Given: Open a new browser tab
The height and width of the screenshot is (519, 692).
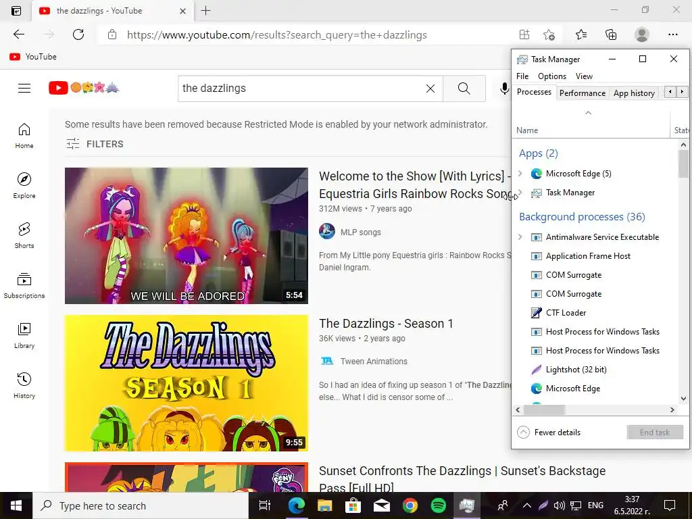Looking at the screenshot, I should point(205,11).
